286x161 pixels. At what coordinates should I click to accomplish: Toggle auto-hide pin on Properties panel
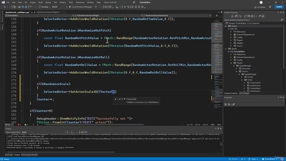click(281, 97)
